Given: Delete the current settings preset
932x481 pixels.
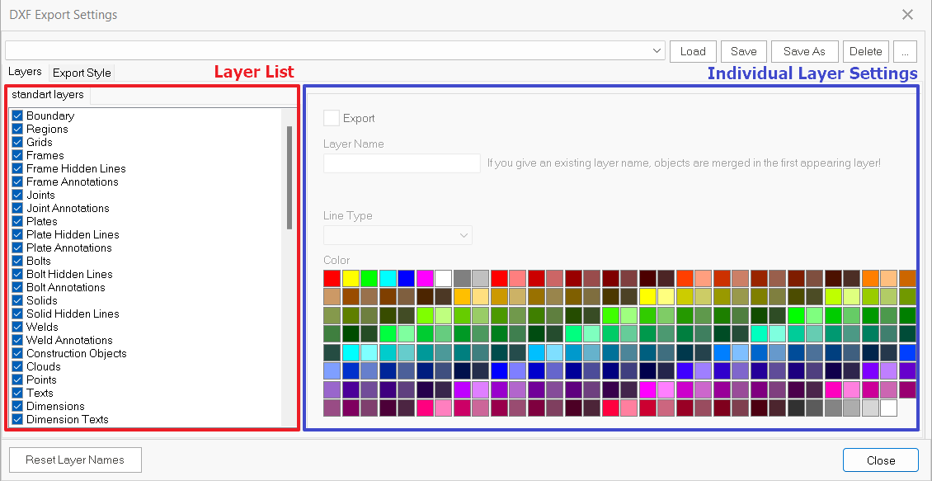Looking at the screenshot, I should pos(866,51).
